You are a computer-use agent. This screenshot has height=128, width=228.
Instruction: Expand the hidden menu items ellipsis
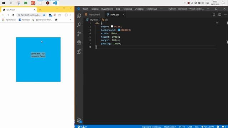click(x=161, y=9)
